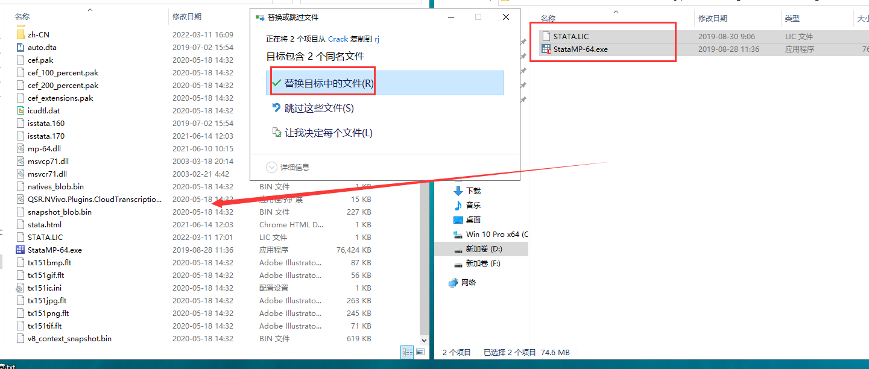Click the Crack source folder link in dialog

click(338, 39)
